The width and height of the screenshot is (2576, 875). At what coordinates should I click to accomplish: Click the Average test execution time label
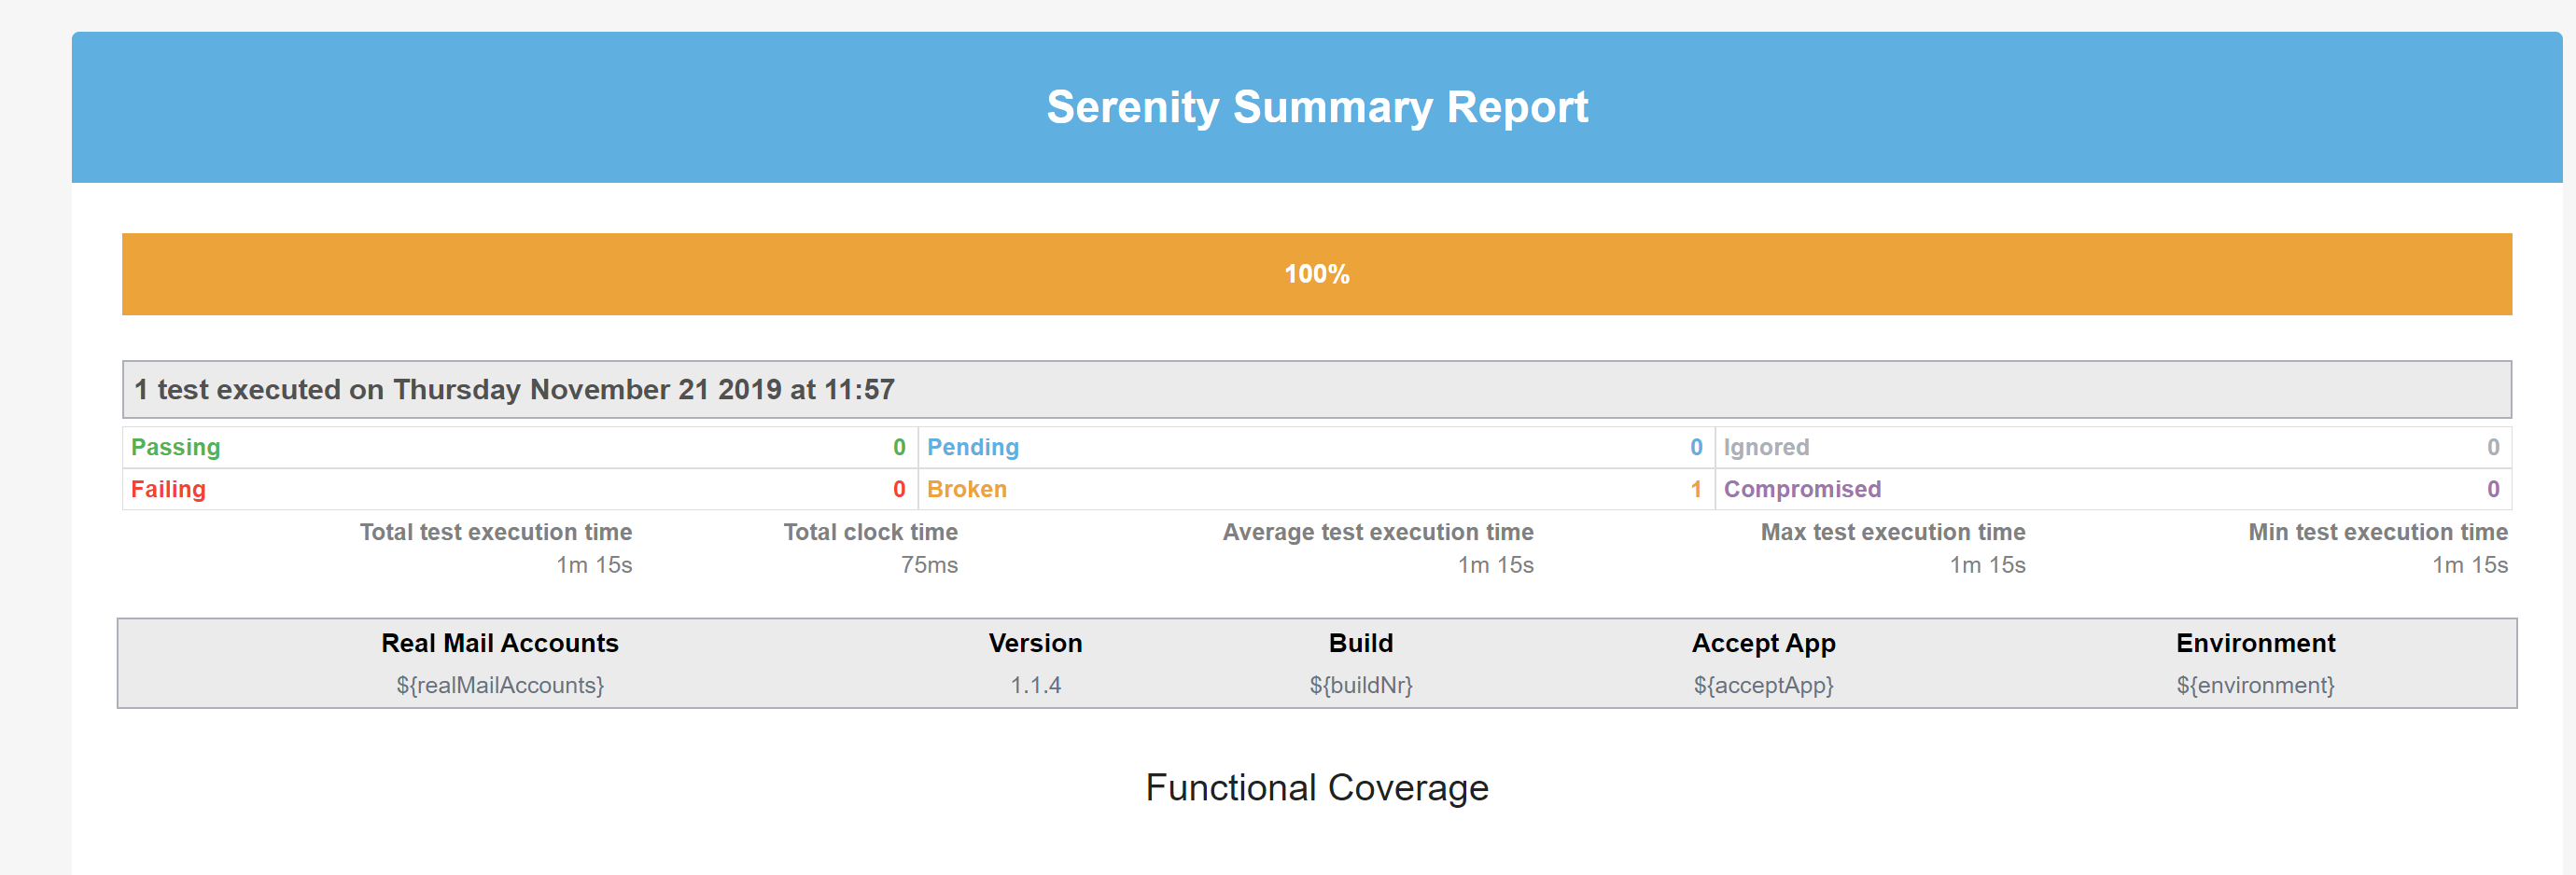(x=1378, y=531)
